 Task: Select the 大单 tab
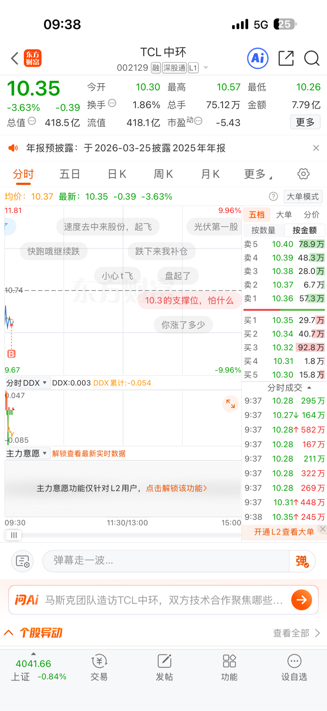[284, 215]
